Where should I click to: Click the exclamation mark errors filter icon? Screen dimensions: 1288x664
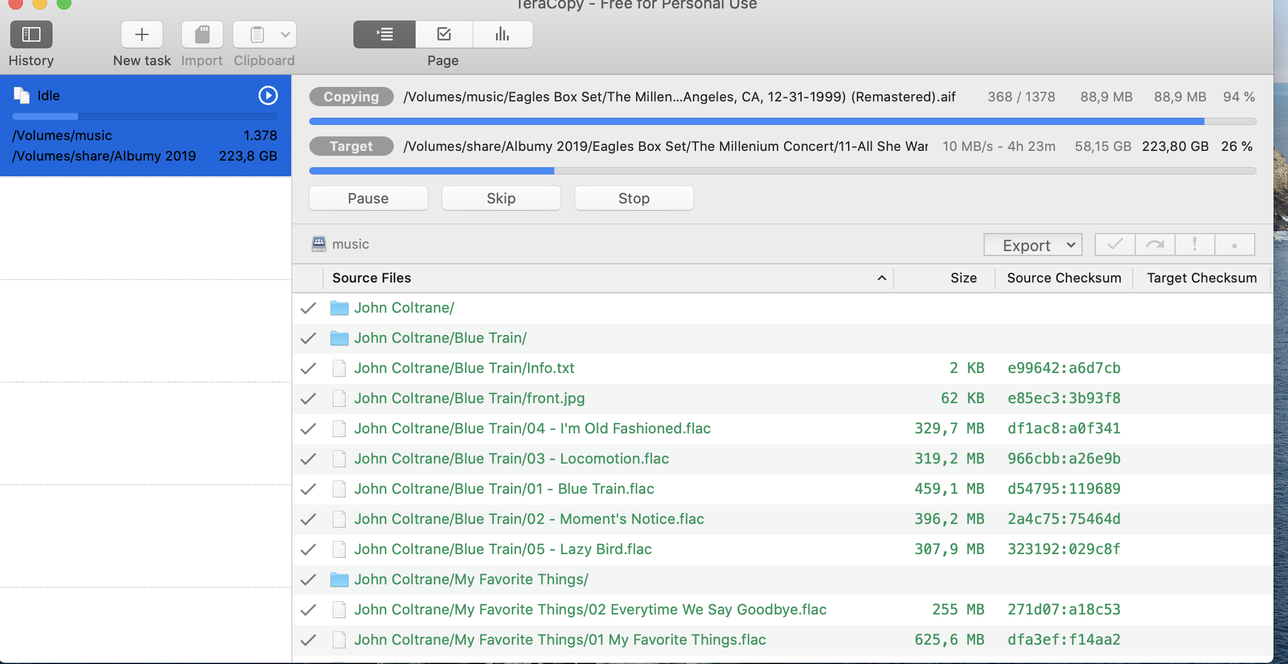(1194, 244)
